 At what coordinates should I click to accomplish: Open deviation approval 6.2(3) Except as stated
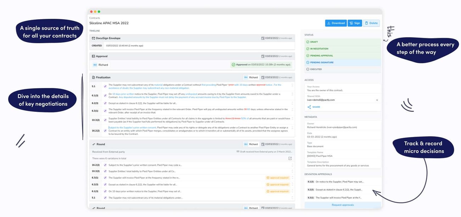click(343, 190)
